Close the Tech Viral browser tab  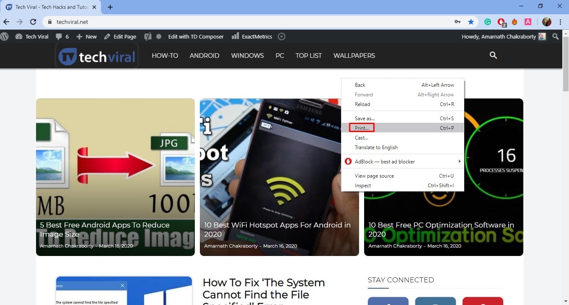point(94,7)
